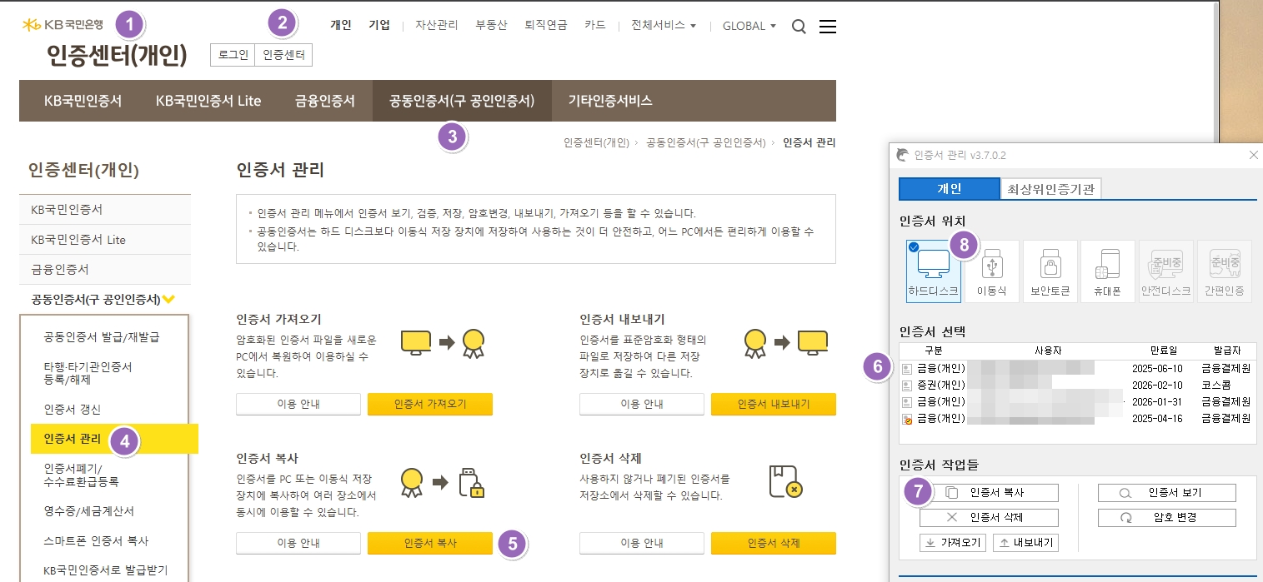Open the search magnifier icon
This screenshot has height=582, width=1263.
pos(799,27)
